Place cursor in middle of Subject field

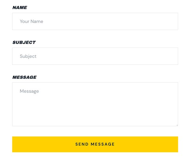(95, 56)
